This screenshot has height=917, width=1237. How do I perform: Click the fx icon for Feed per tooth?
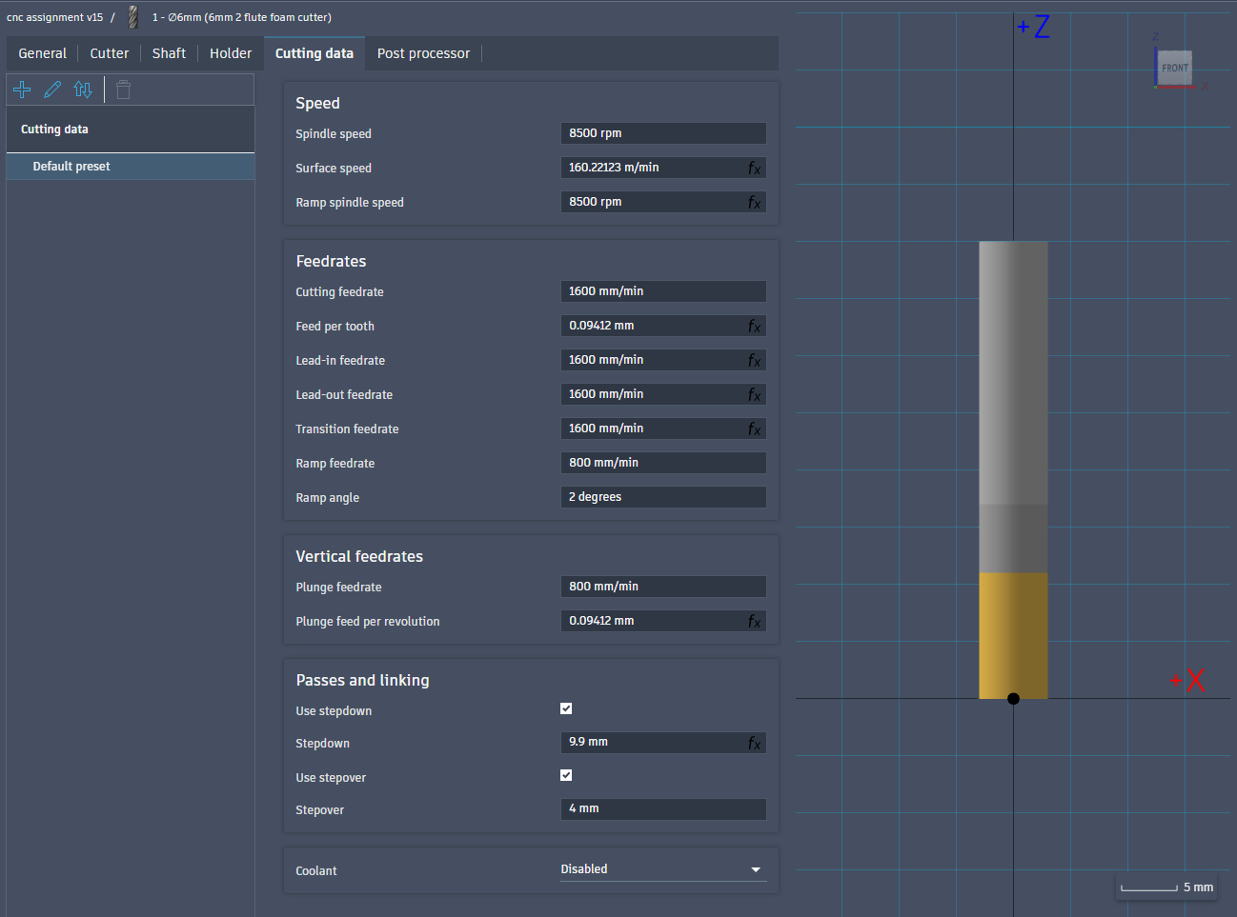754,326
